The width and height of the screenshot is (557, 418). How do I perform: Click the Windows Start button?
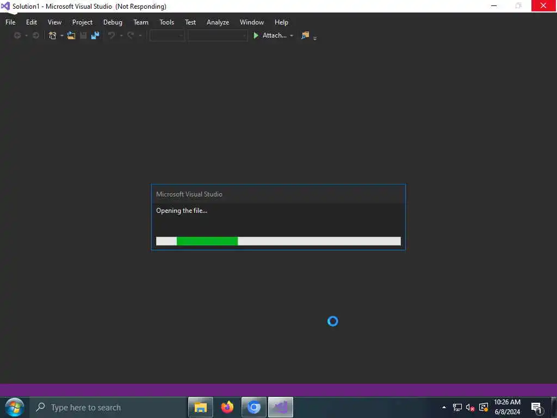pyautogui.click(x=14, y=407)
